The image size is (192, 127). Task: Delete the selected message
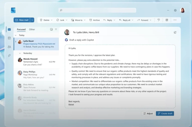pos(45,20)
